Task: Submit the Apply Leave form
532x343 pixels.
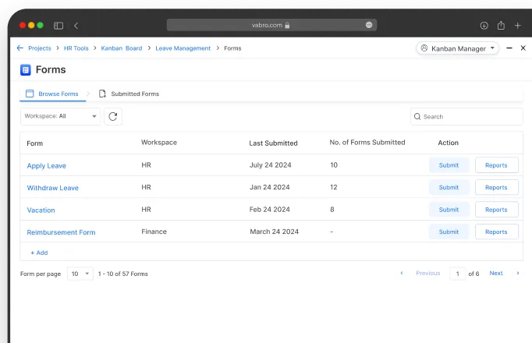Action: pos(449,165)
